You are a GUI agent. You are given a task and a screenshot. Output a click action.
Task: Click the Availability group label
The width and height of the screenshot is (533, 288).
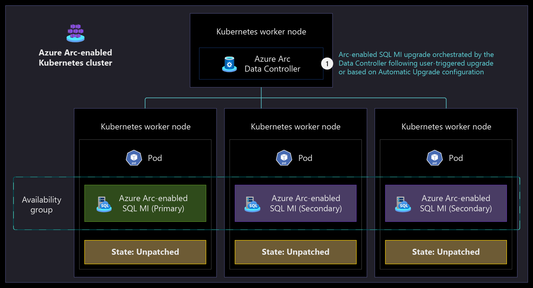[x=42, y=205]
